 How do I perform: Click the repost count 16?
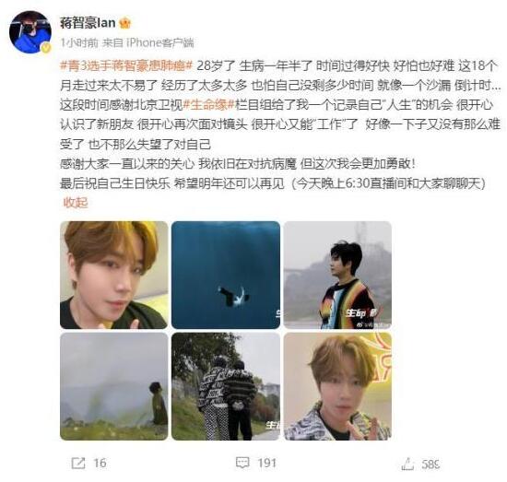click(x=100, y=463)
